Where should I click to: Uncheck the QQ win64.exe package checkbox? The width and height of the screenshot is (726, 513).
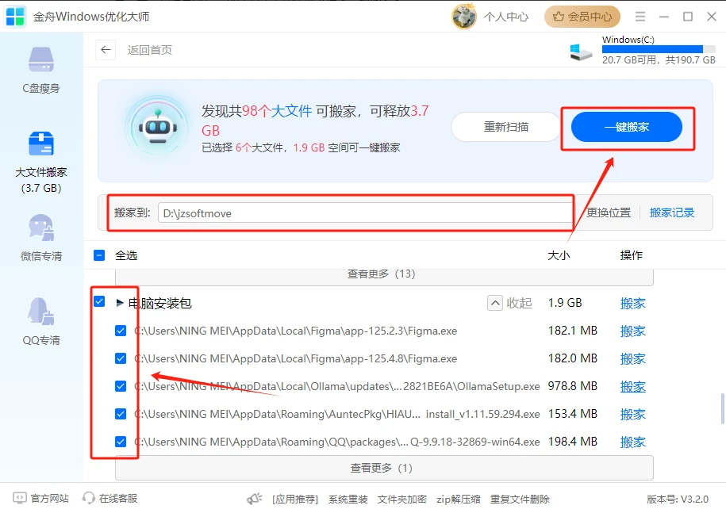(121, 442)
